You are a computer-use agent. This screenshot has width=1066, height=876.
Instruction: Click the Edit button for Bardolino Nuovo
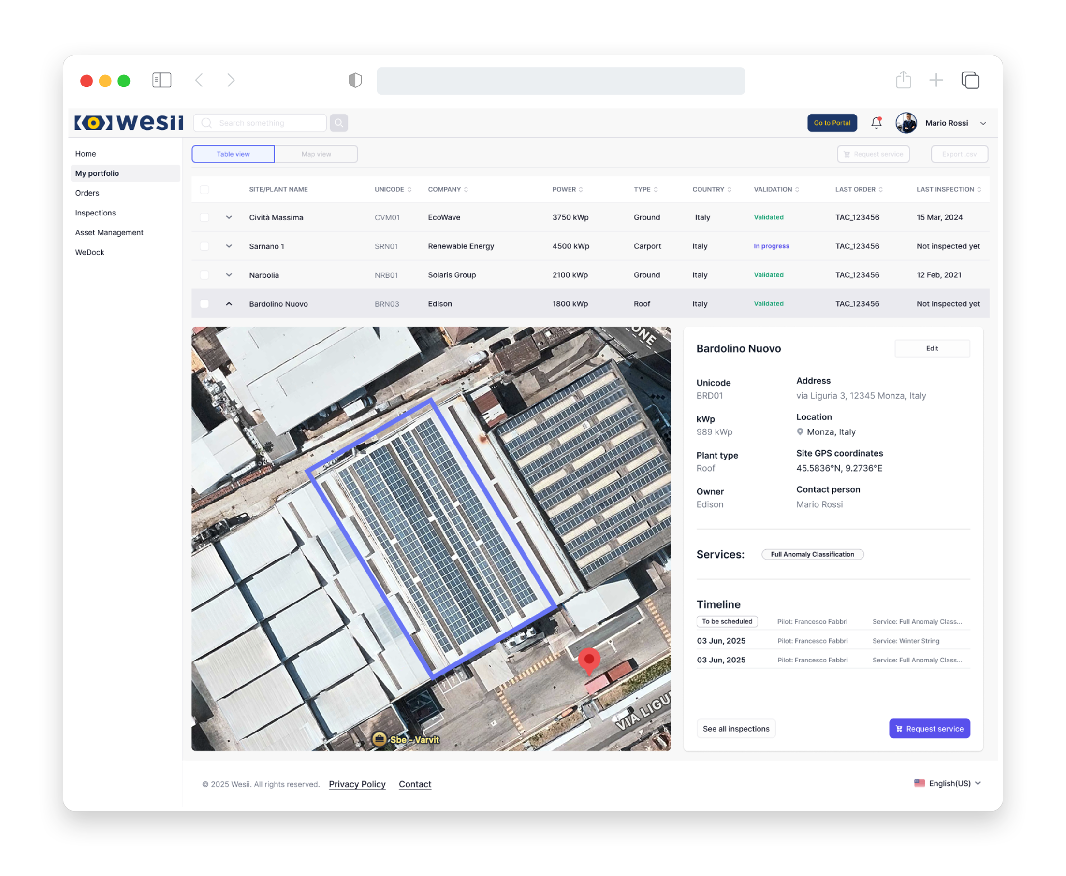(x=932, y=349)
